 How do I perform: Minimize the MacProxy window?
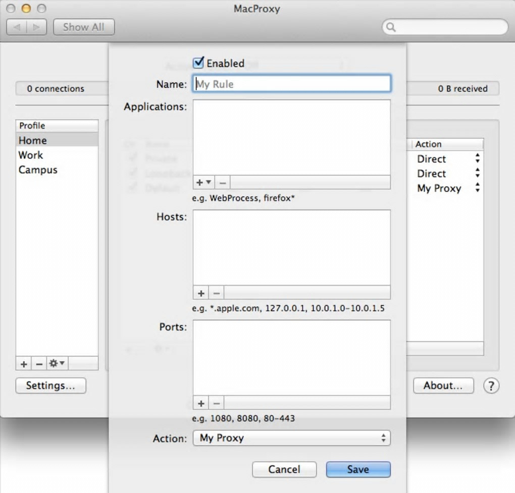point(26,9)
